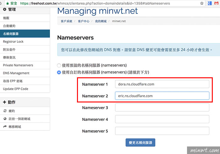Click the Nameserver 3 label

tap(95, 107)
